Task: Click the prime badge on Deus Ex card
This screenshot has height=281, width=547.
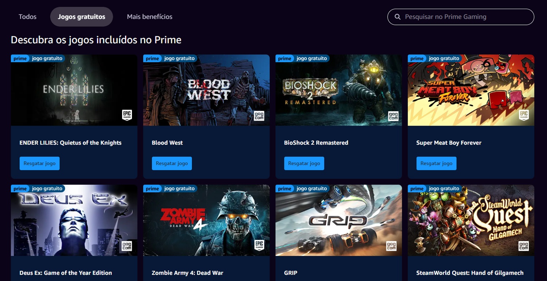Action: [x=20, y=189]
